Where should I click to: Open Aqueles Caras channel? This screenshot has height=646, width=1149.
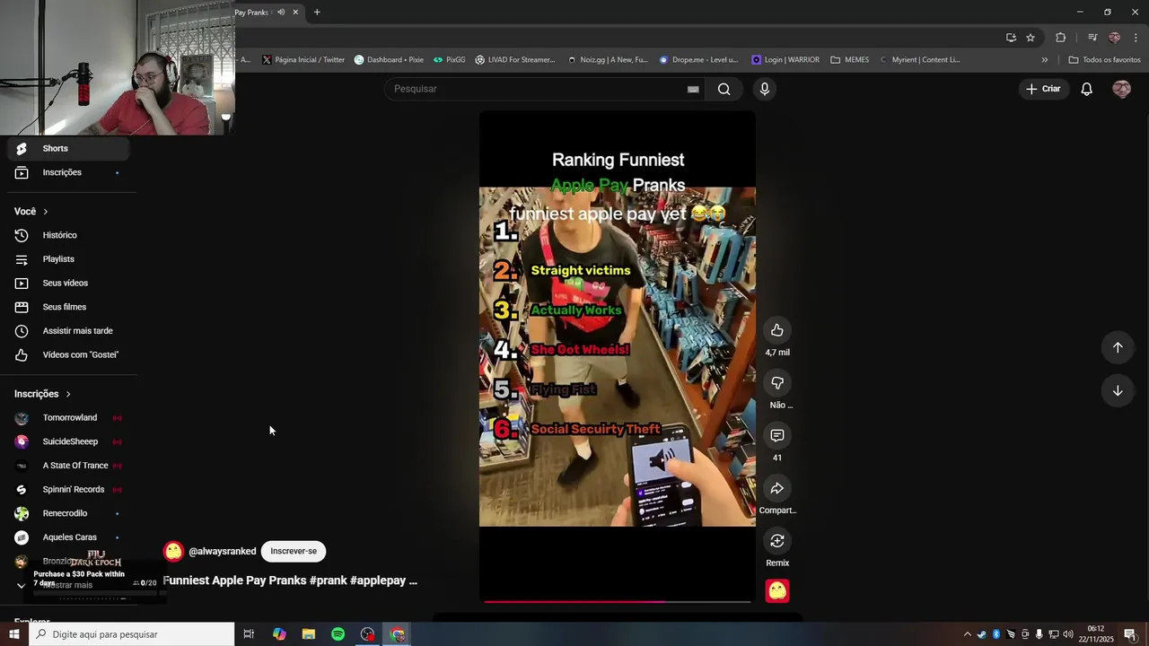point(68,537)
